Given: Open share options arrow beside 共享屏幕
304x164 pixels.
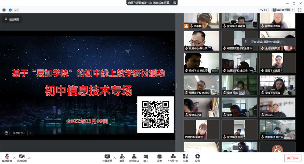Looking at the screenshot, I should [x=115, y=158].
